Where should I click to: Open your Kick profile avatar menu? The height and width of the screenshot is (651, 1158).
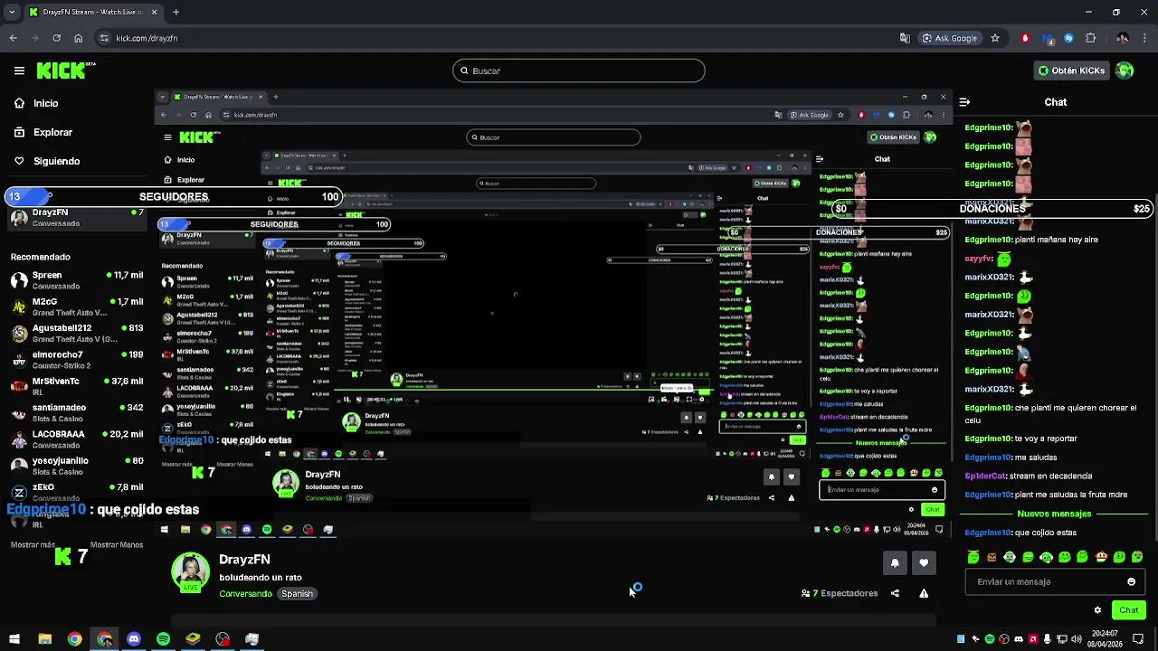(1125, 71)
